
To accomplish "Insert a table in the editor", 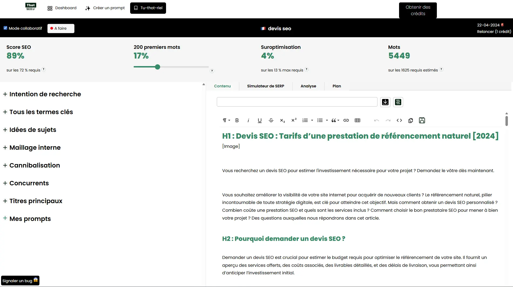I will pos(357,120).
